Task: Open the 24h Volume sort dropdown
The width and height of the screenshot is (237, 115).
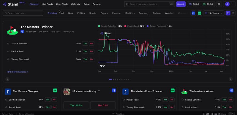Action: click(x=214, y=13)
